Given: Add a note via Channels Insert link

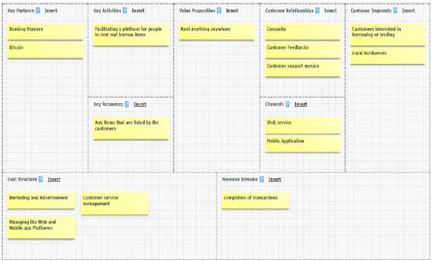Looking at the screenshot, I should click(301, 104).
